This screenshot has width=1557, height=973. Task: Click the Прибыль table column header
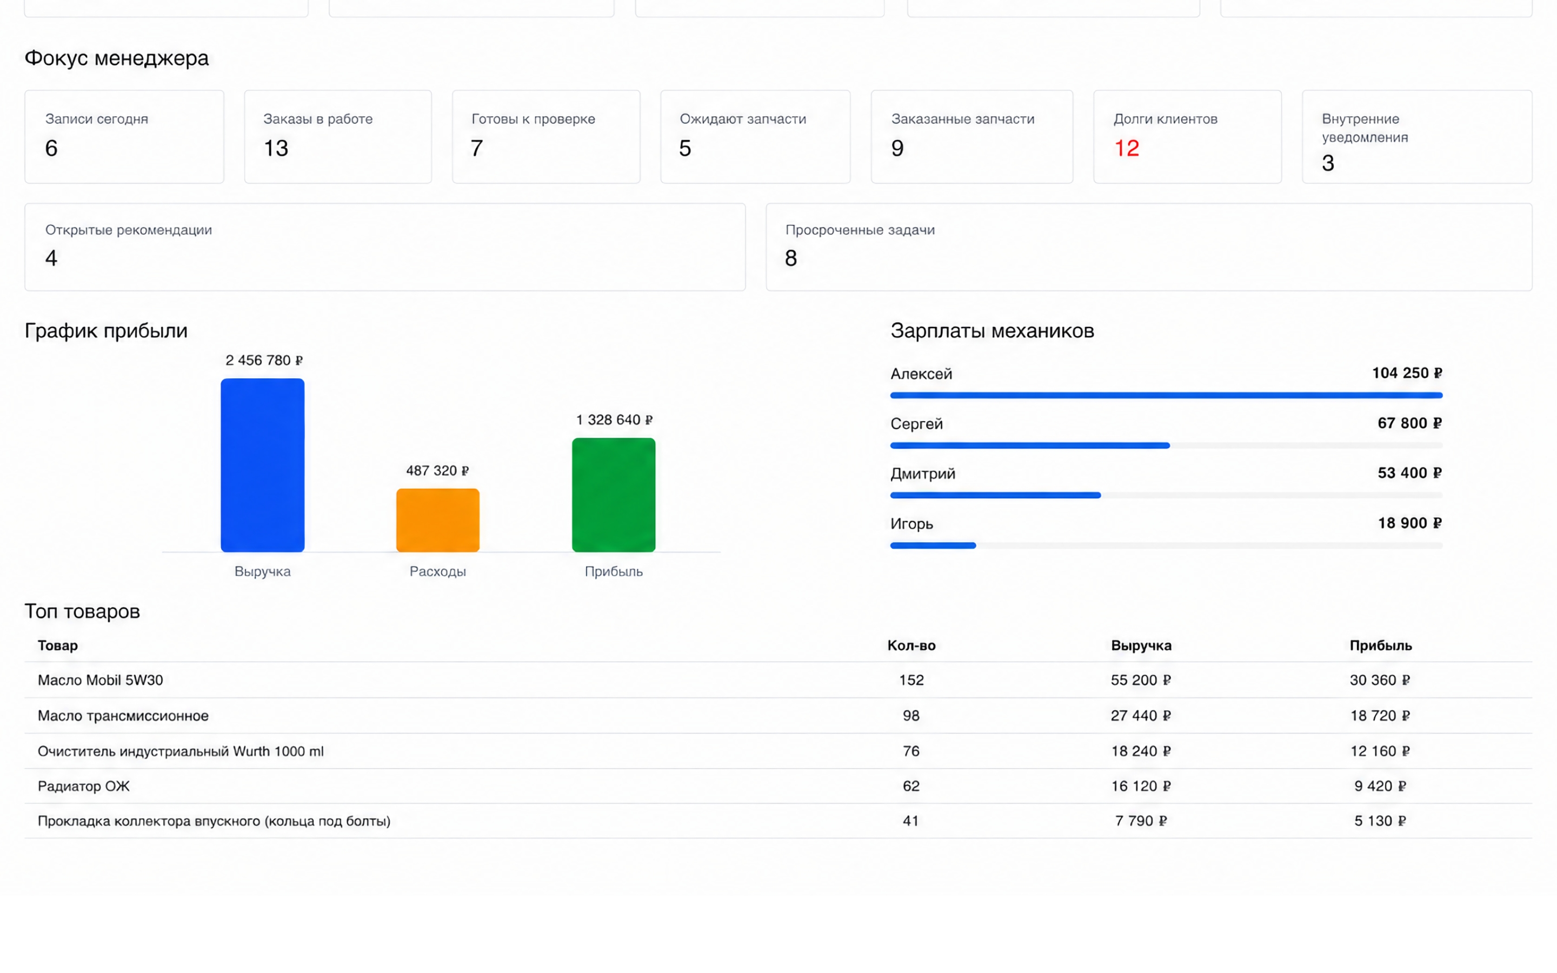(1381, 645)
